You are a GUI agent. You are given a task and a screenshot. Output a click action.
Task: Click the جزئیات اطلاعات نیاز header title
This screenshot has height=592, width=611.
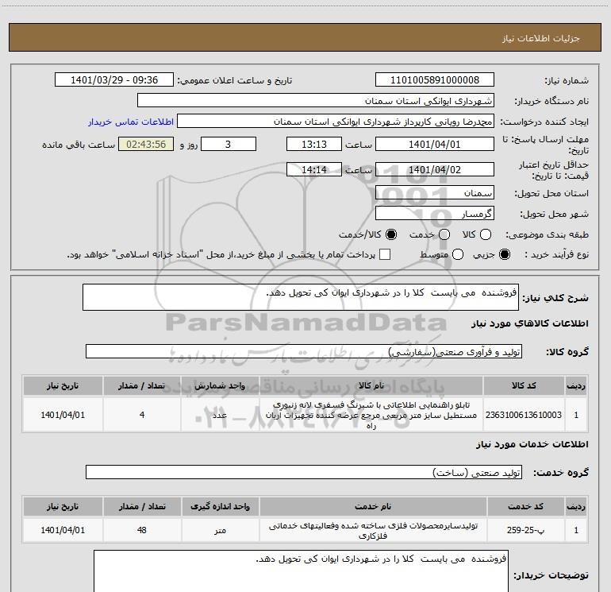pos(541,38)
